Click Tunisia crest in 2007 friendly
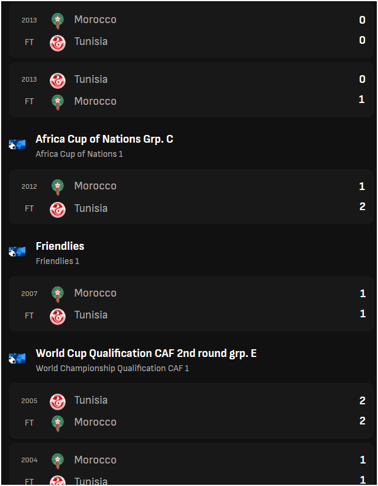The height and width of the screenshot is (486, 378). point(57,317)
